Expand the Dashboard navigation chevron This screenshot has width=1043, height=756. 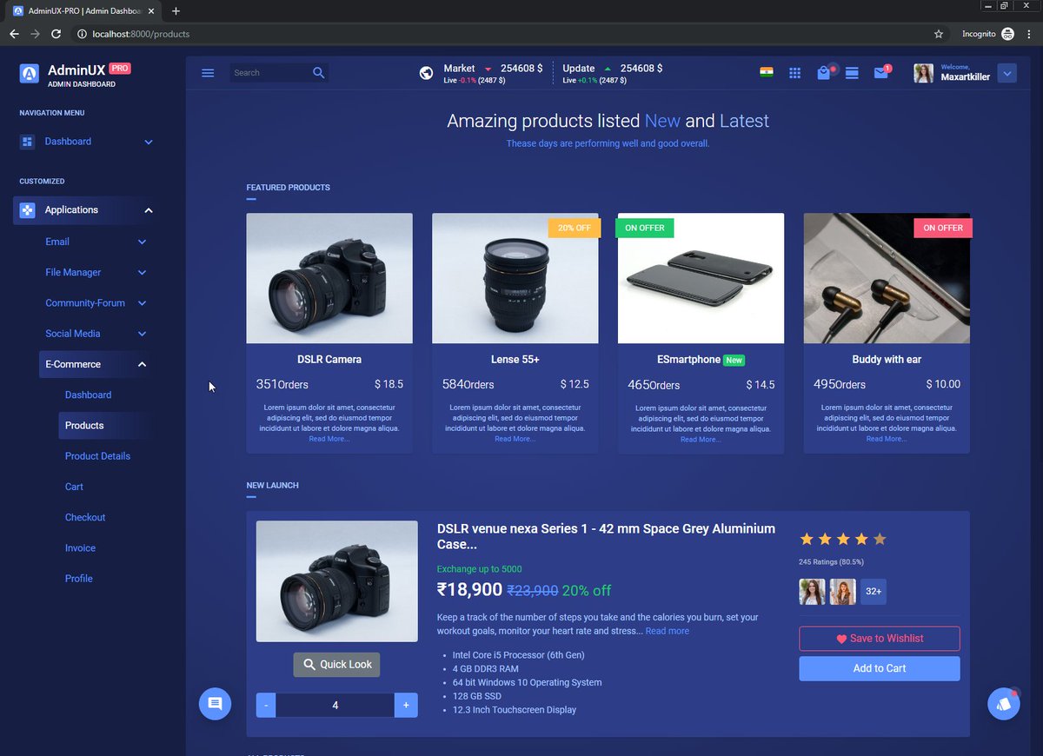click(x=148, y=142)
